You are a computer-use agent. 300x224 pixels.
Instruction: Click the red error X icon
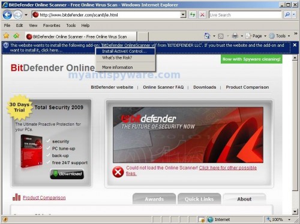[118, 172]
